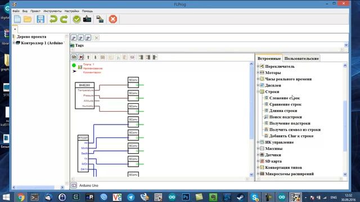Select Получение подстроки block

tap(290, 123)
